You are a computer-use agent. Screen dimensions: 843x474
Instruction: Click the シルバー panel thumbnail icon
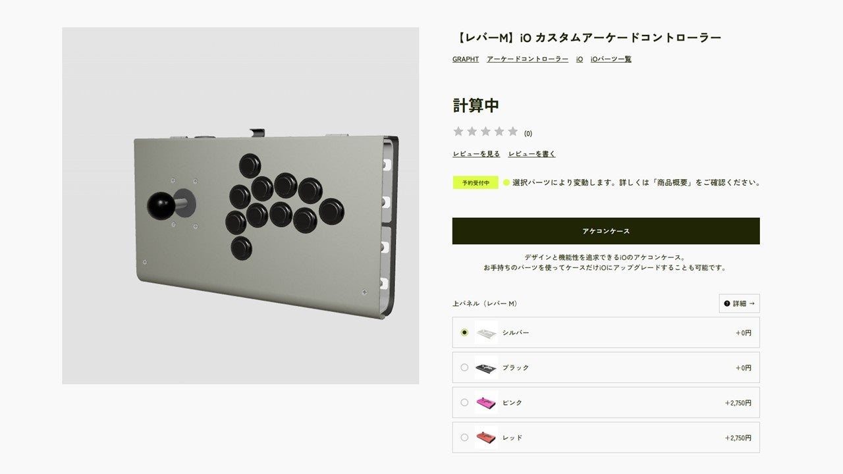pos(486,332)
